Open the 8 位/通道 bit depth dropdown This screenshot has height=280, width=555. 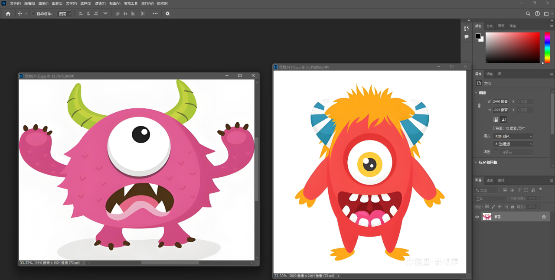[513, 144]
